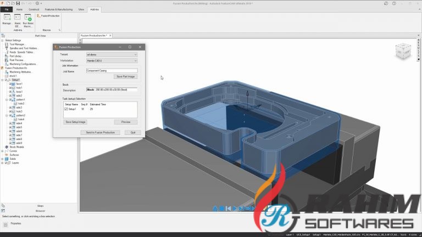Open the Steps panel at bottom left
The height and width of the screenshot is (237, 422).
(40, 206)
